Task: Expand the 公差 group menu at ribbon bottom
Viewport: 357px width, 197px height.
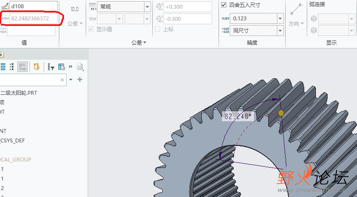Action: 138,42
